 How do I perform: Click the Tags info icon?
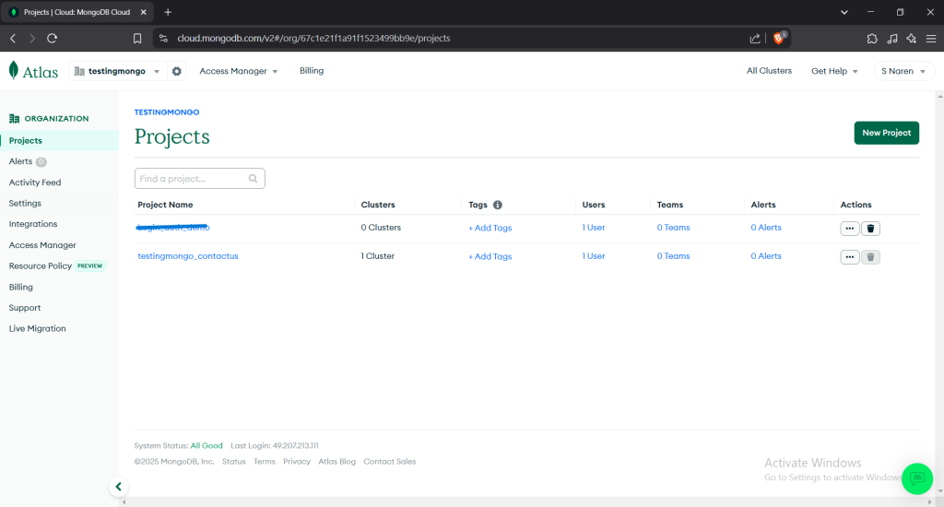[x=497, y=205]
